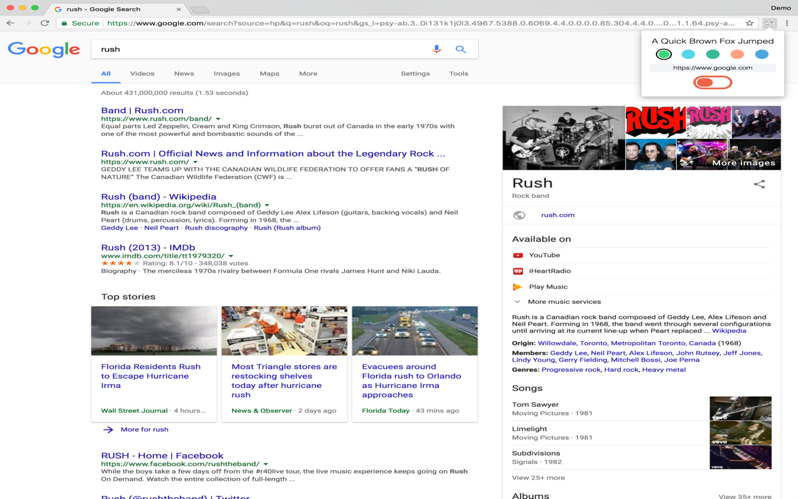Screen dimensions: 798x499
Task: Click the iHeartRadio icon
Action: [x=518, y=271]
